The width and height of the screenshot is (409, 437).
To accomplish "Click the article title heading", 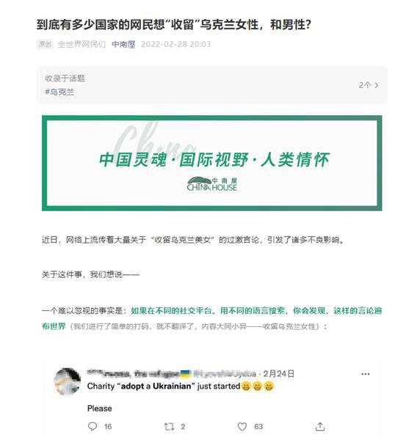I will [173, 25].
